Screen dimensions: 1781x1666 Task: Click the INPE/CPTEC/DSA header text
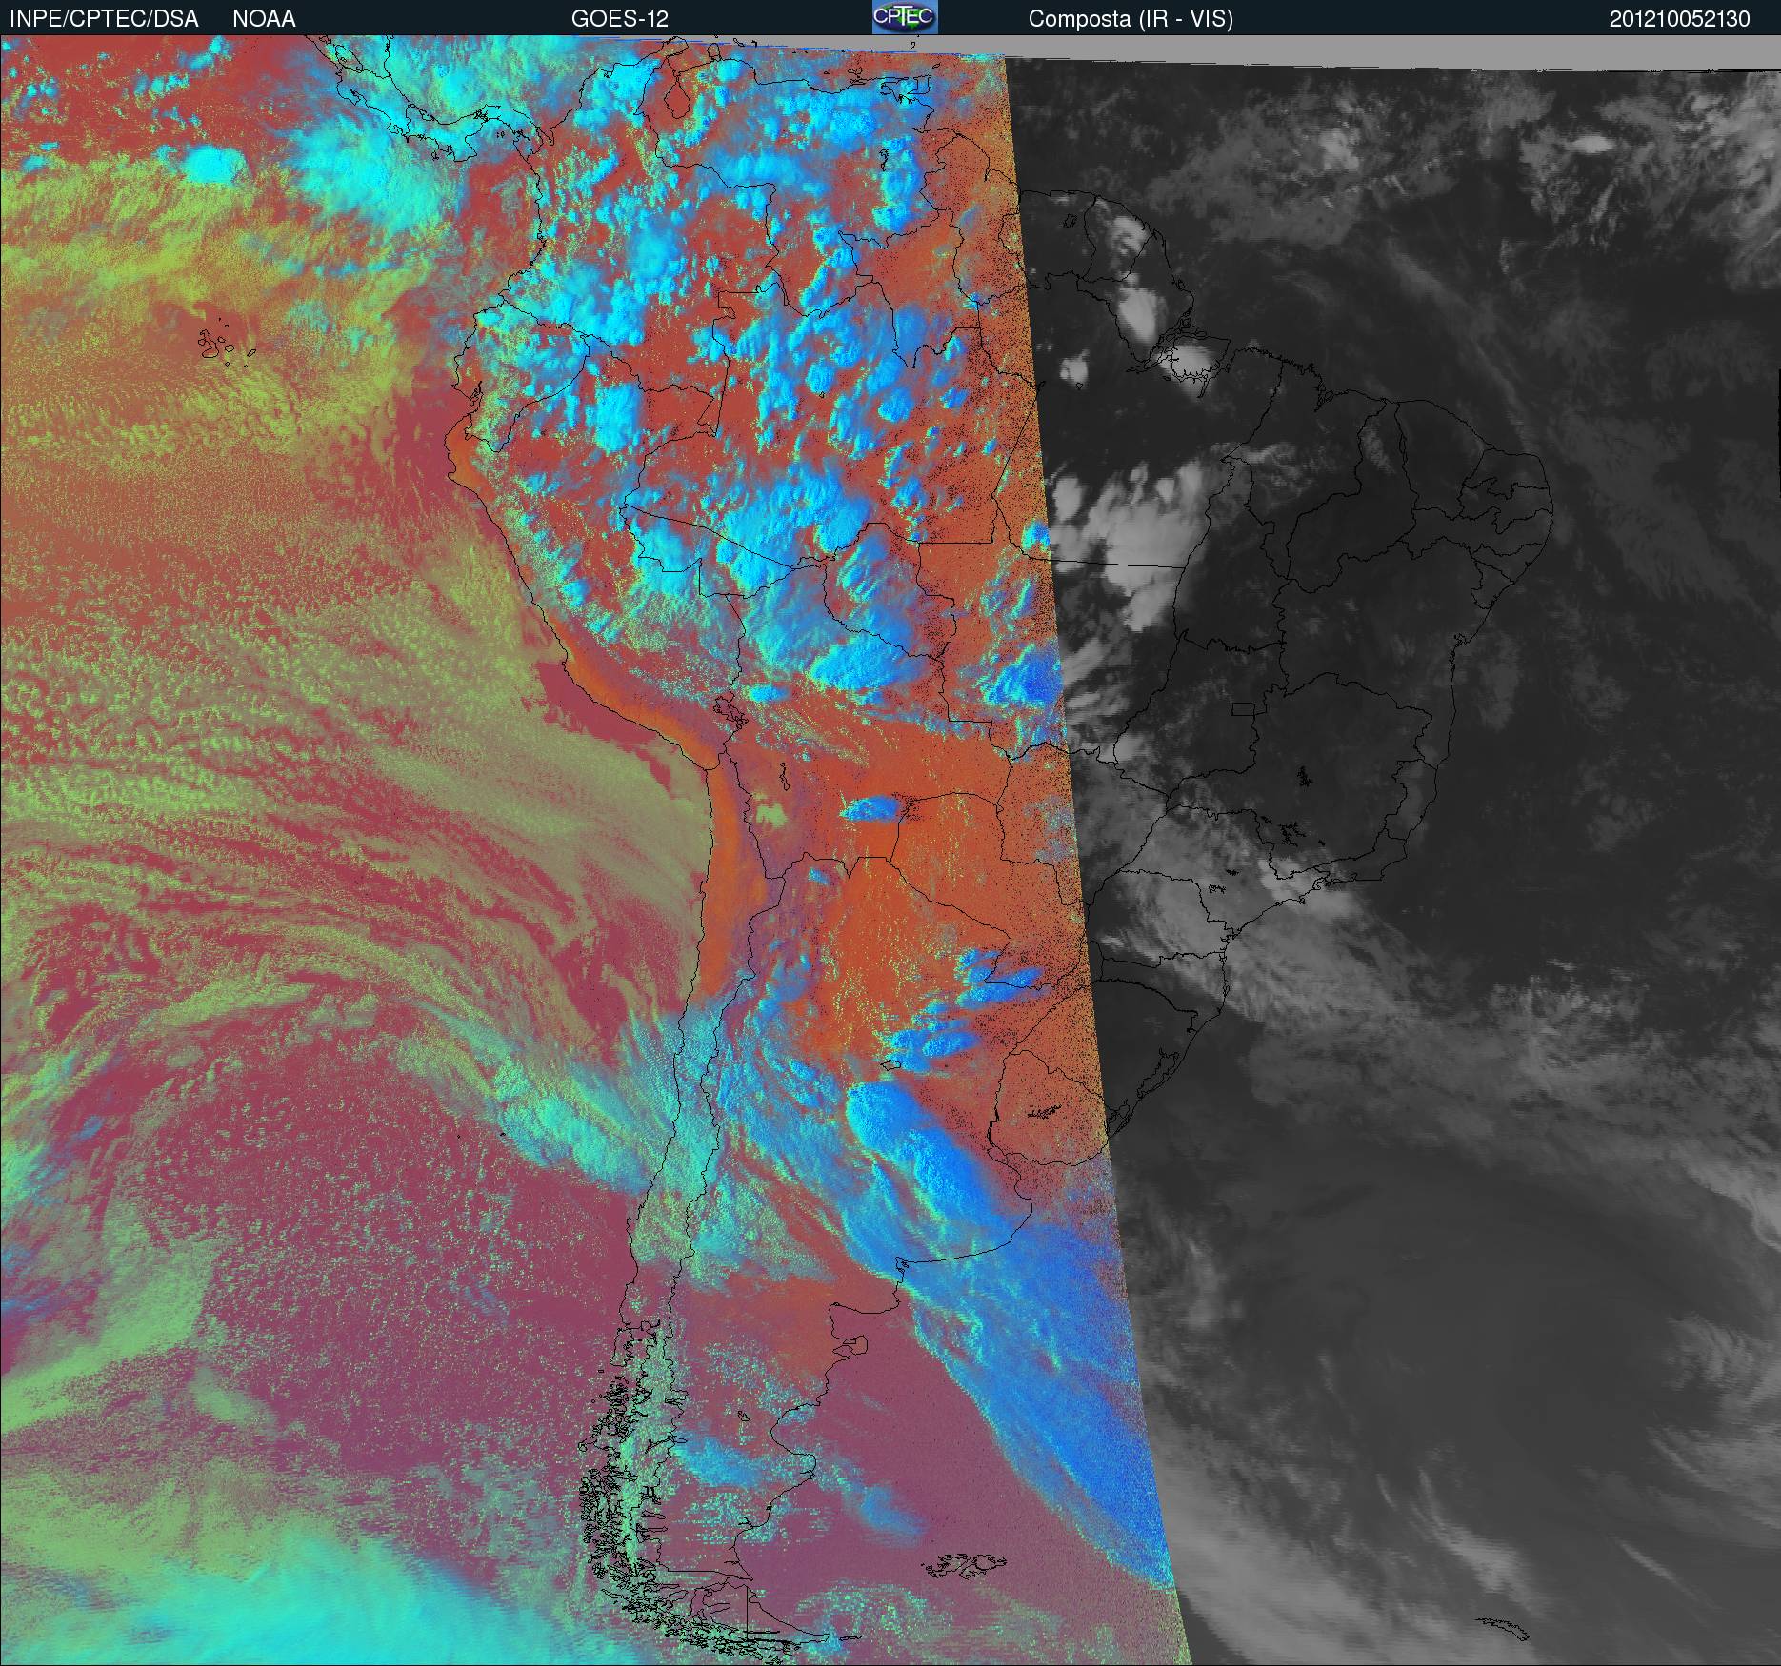(x=104, y=19)
